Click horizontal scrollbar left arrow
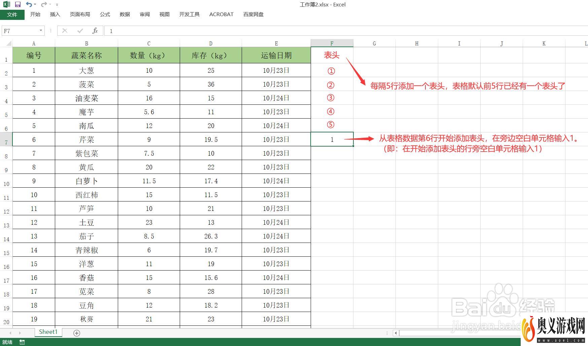Image resolution: width=588 pixels, height=346 pixels. click(x=396, y=333)
